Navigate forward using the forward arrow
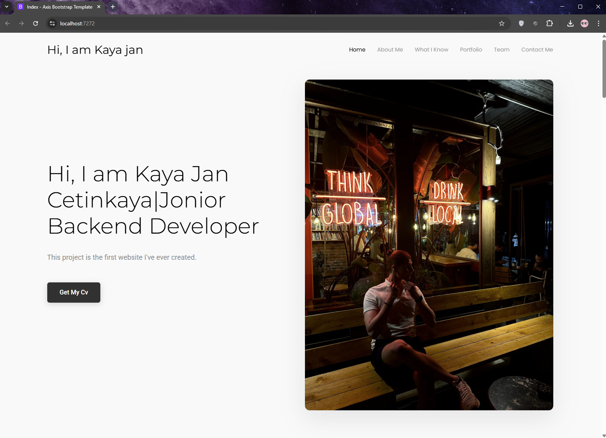The image size is (606, 438). click(21, 23)
